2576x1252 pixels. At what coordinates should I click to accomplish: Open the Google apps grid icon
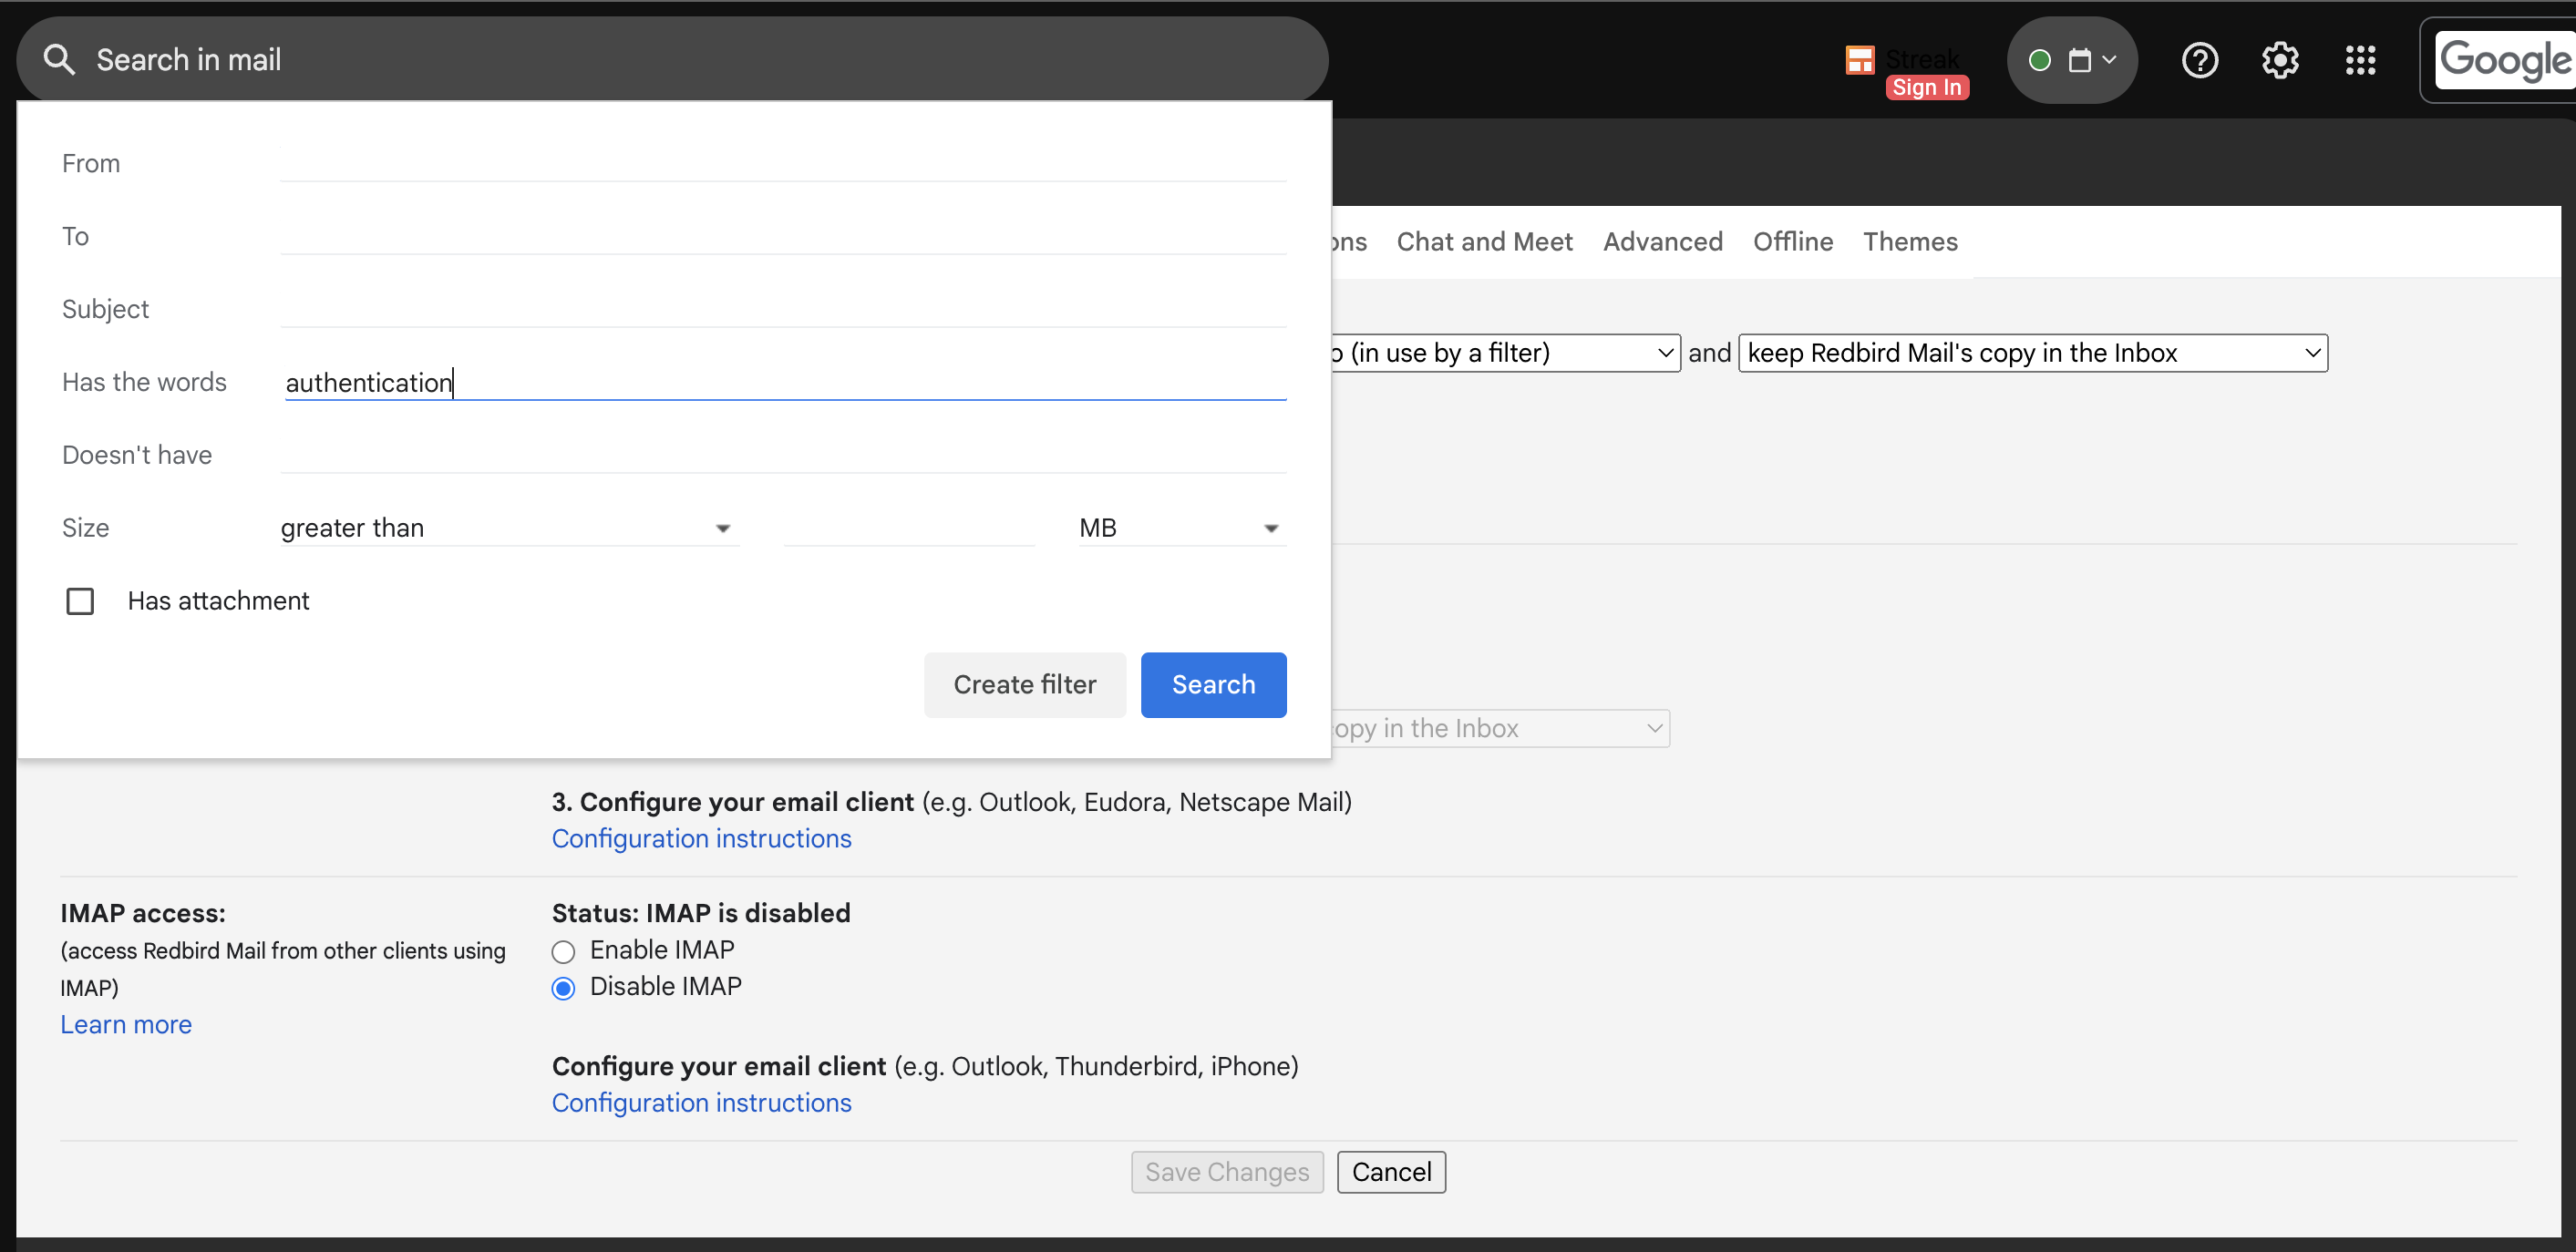pyautogui.click(x=2360, y=61)
